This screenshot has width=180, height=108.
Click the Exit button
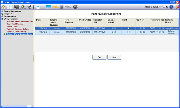coord(99,57)
